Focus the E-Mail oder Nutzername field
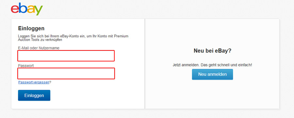 pos(66,56)
